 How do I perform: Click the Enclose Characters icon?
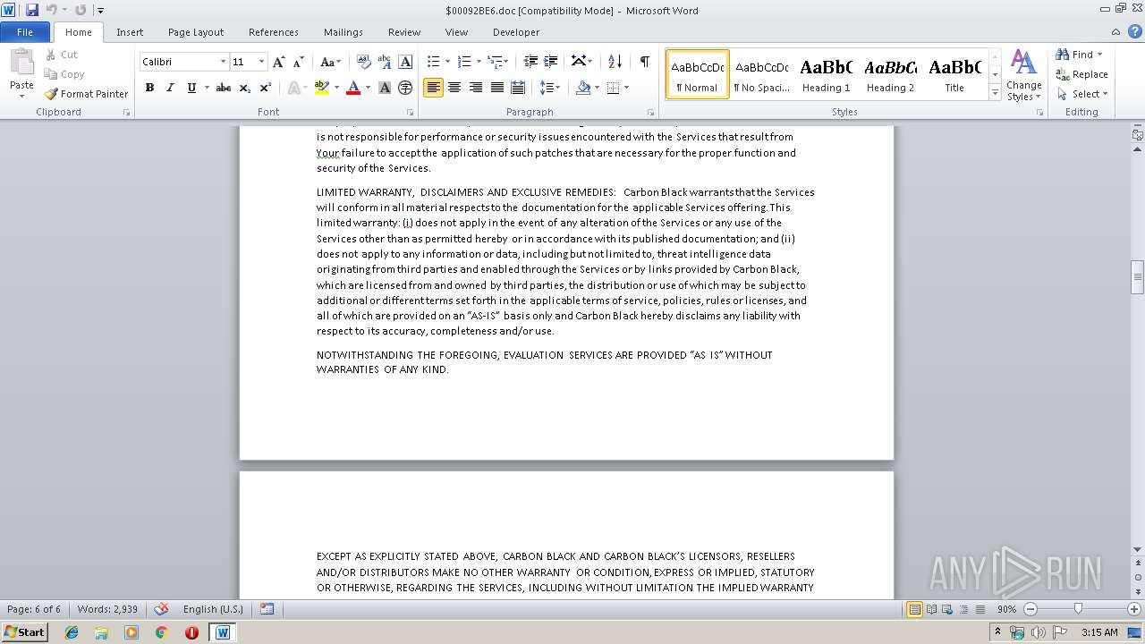tap(405, 88)
